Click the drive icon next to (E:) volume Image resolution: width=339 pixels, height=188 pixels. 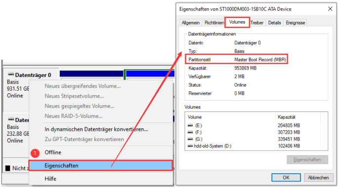pyautogui.click(x=190, y=125)
